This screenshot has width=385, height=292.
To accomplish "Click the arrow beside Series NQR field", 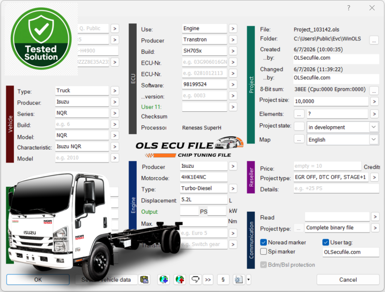I will (115, 113).
